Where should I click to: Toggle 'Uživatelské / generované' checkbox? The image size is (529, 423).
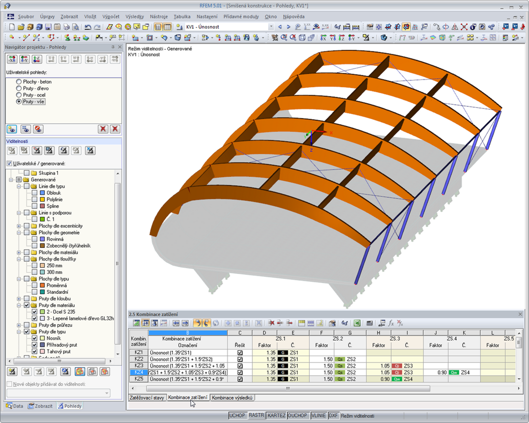pyautogui.click(x=9, y=163)
